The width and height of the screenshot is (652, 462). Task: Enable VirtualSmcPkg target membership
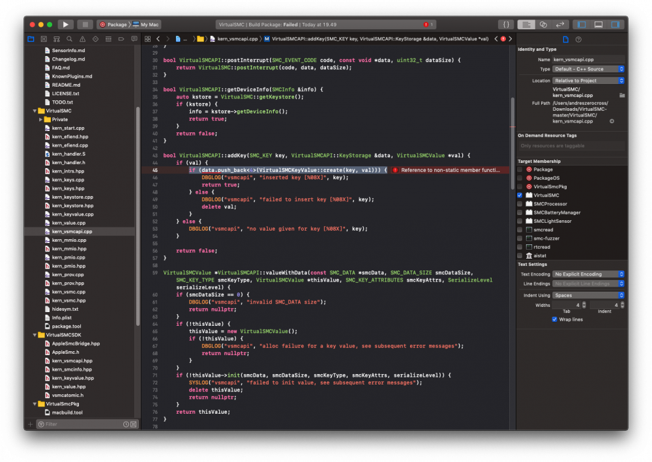520,186
